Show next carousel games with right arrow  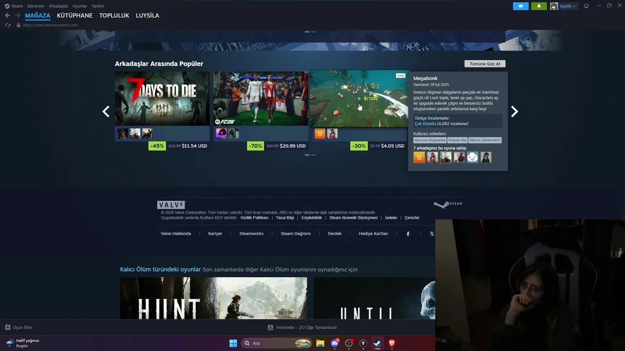click(514, 112)
